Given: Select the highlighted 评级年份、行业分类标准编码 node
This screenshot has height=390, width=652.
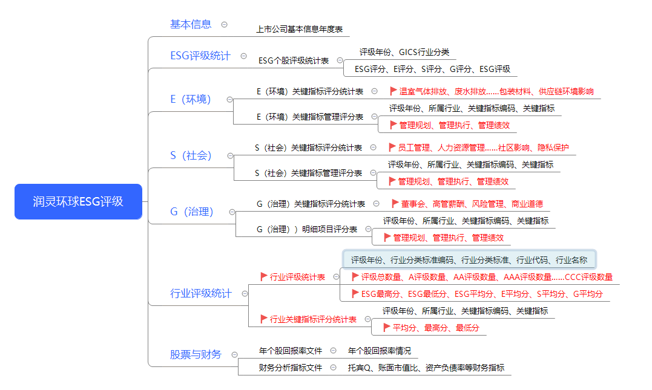Looking at the screenshot, I should pos(470,259).
